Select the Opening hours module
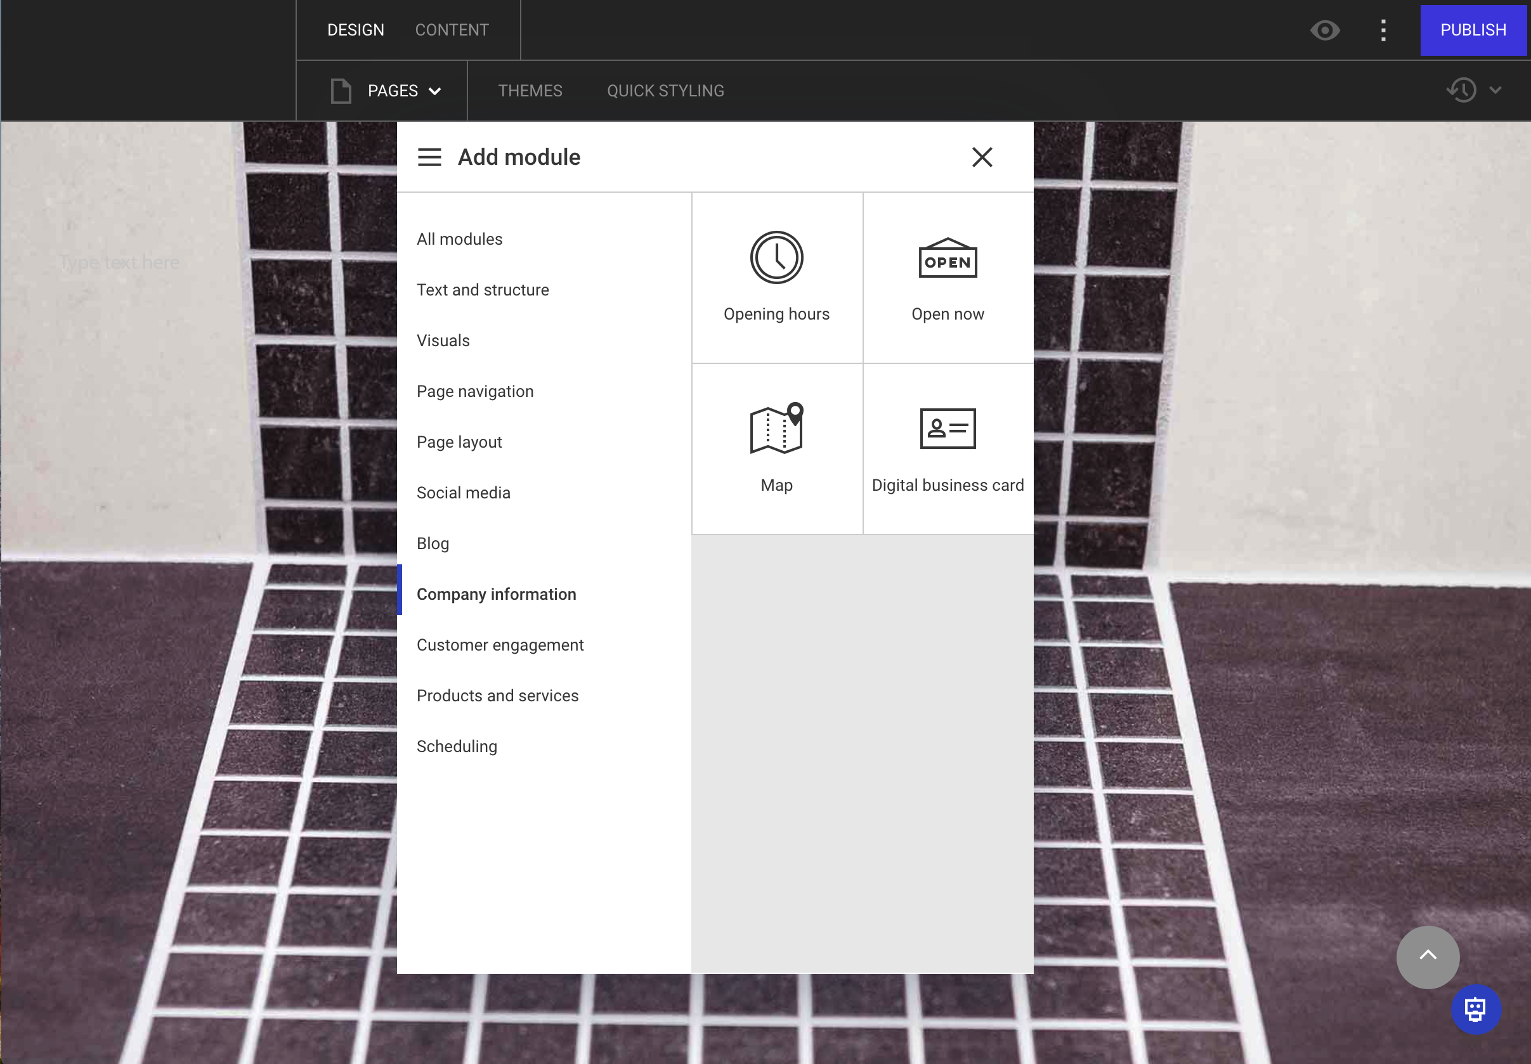Viewport: 1531px width, 1064px height. [776, 276]
